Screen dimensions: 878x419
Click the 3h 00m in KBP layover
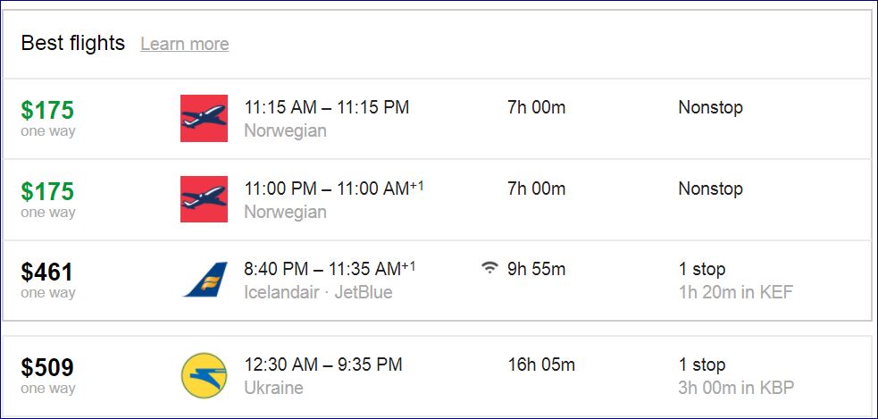(735, 388)
